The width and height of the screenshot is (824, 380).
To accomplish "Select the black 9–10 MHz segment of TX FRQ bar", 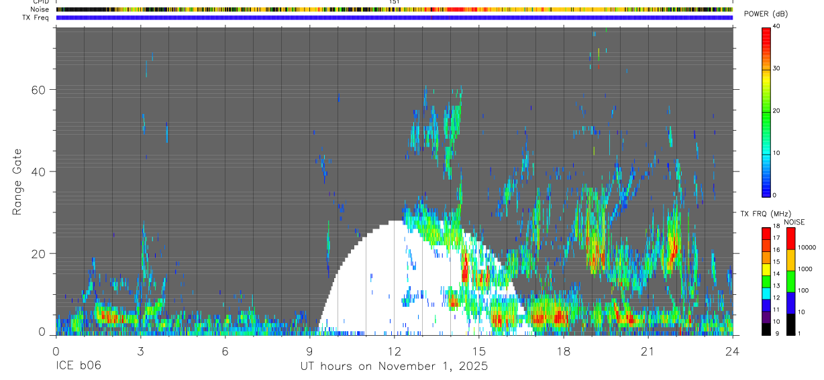I will click(x=766, y=328).
